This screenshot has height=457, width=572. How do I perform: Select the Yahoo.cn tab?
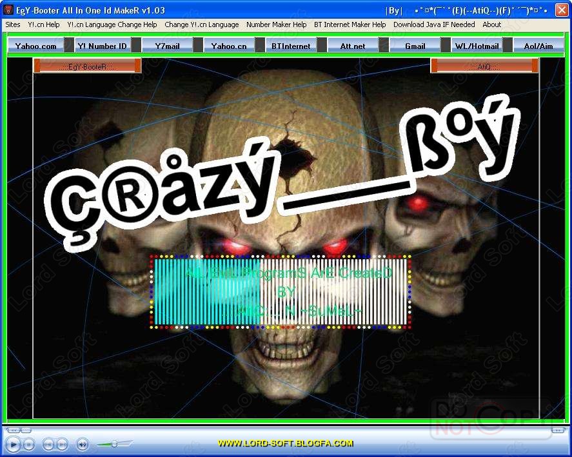coord(229,46)
